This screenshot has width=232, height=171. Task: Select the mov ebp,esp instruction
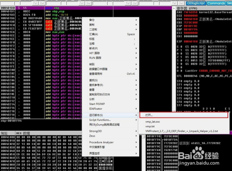55,12
